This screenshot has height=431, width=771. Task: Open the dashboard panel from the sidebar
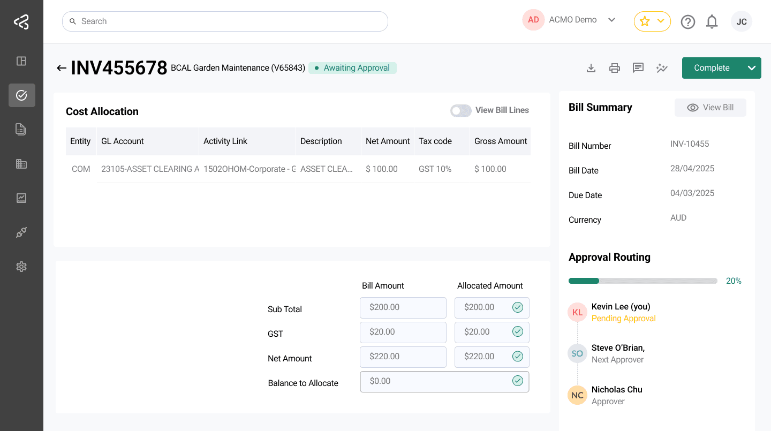21,61
